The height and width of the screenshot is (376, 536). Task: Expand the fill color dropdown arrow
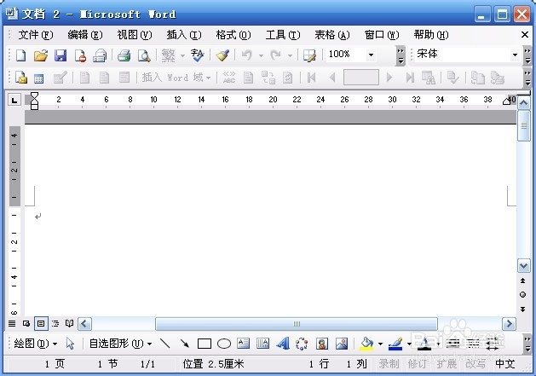point(380,344)
